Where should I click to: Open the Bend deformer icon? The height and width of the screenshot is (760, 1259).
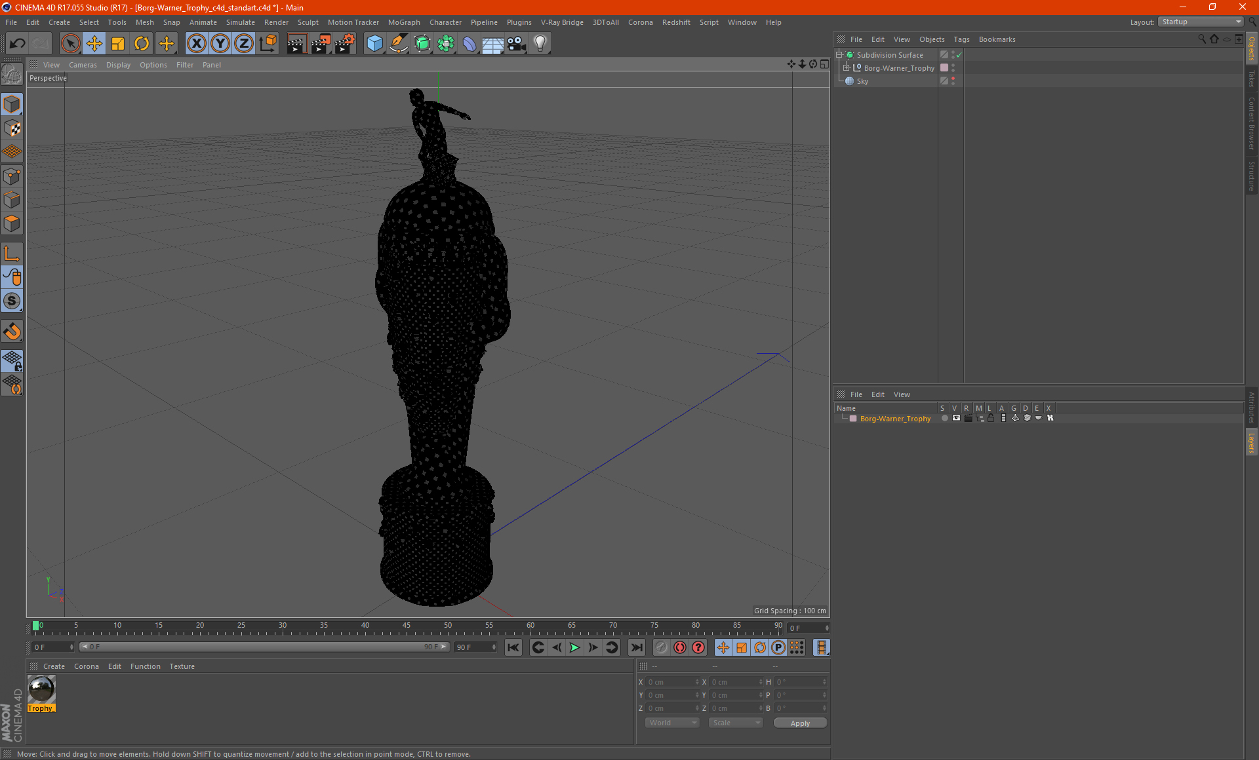(470, 44)
